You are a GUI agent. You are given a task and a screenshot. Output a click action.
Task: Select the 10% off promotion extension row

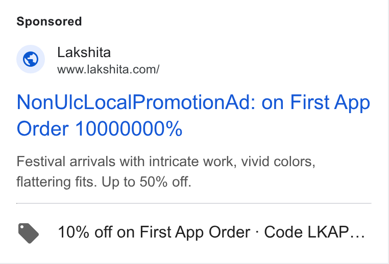pos(194,232)
